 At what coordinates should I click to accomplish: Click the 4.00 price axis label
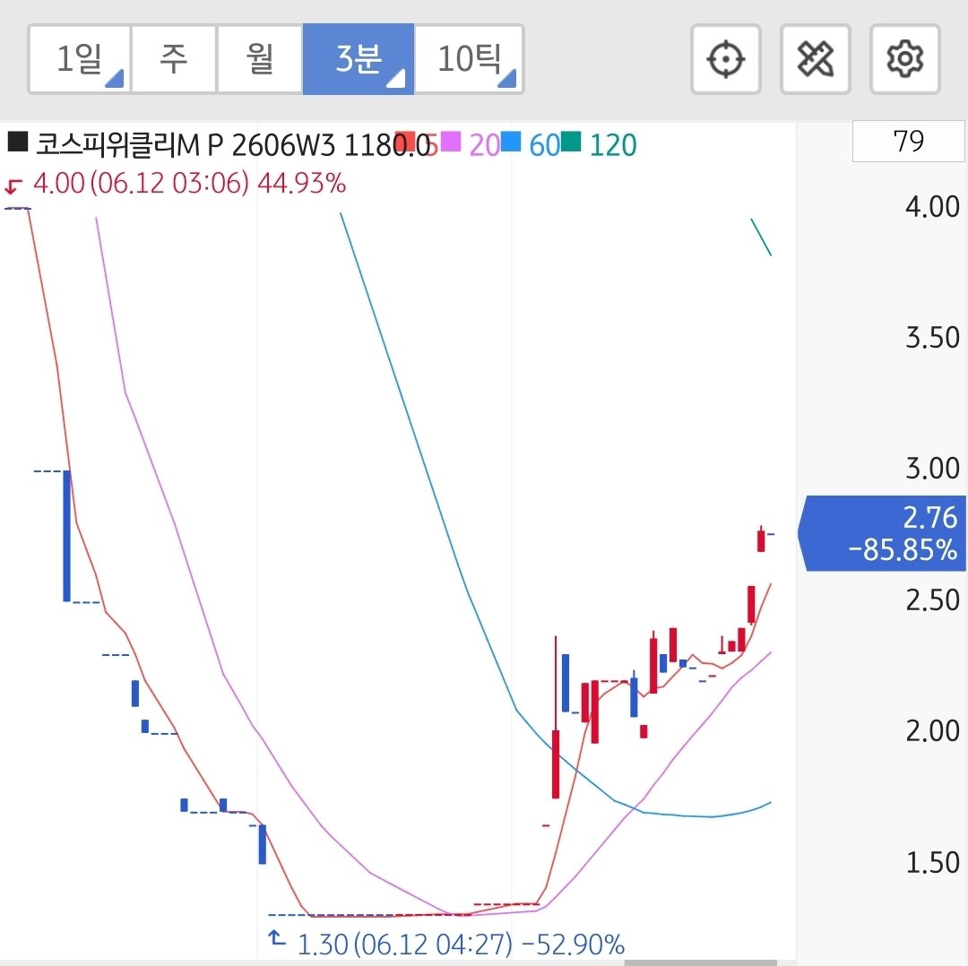click(x=932, y=206)
